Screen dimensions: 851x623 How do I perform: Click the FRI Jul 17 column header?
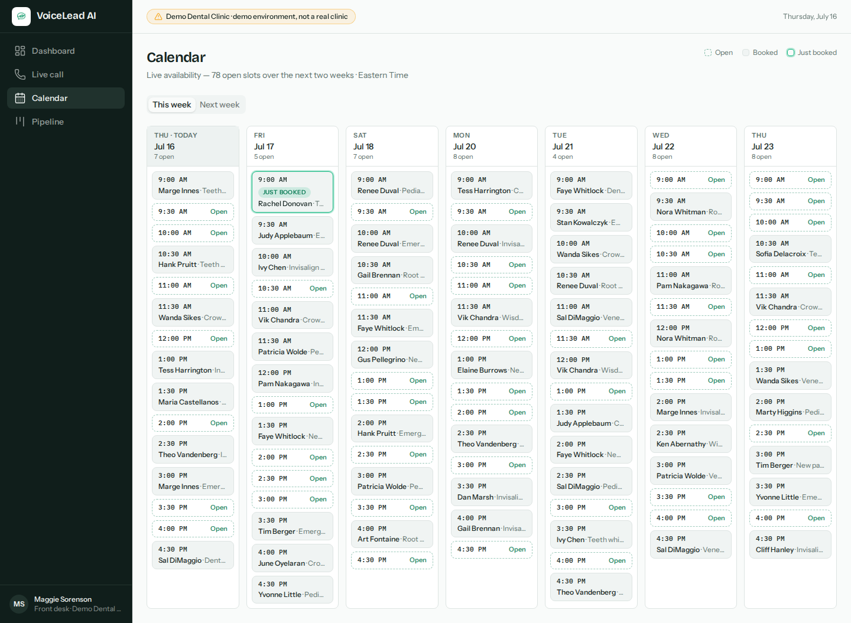(293, 146)
